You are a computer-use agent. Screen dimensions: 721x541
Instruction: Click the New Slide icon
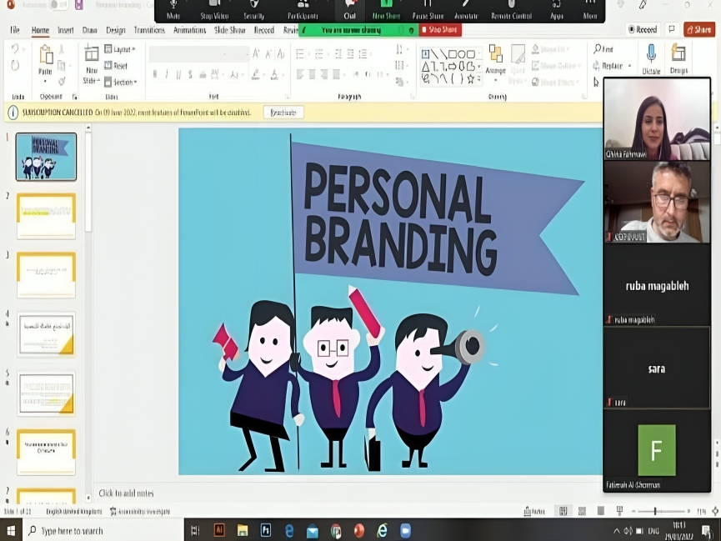pyautogui.click(x=92, y=54)
